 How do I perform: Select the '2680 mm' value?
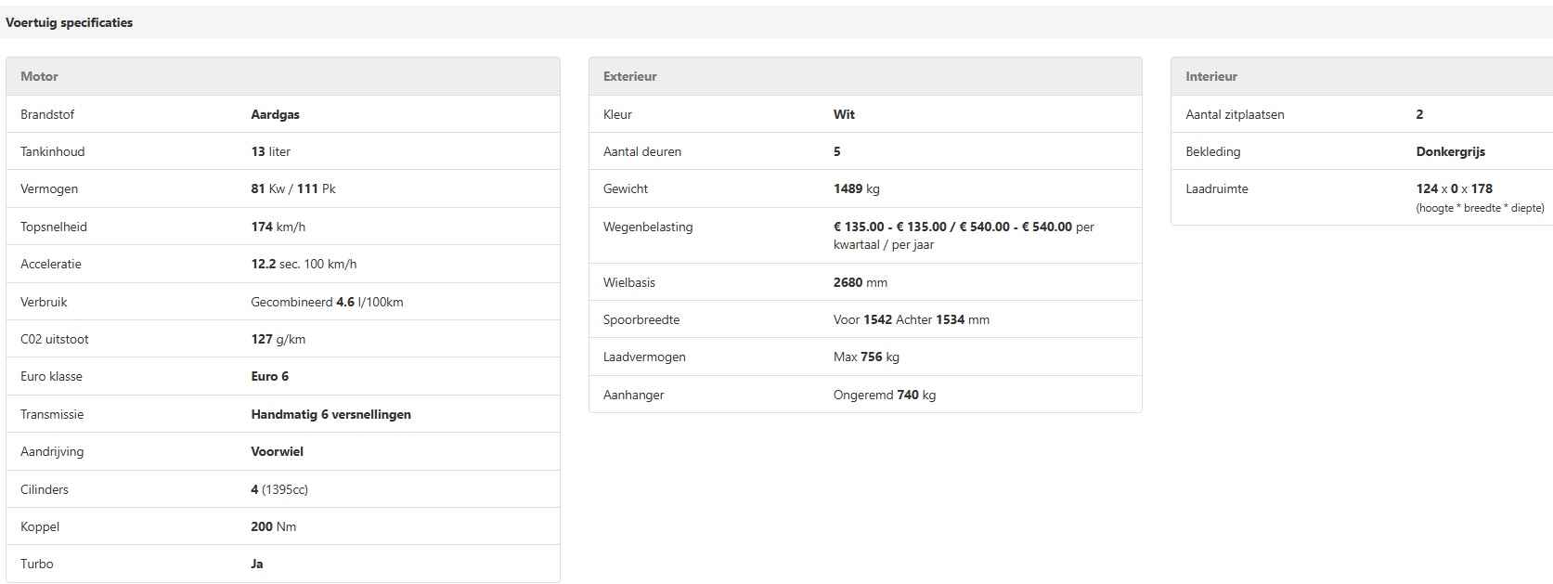coord(861,282)
